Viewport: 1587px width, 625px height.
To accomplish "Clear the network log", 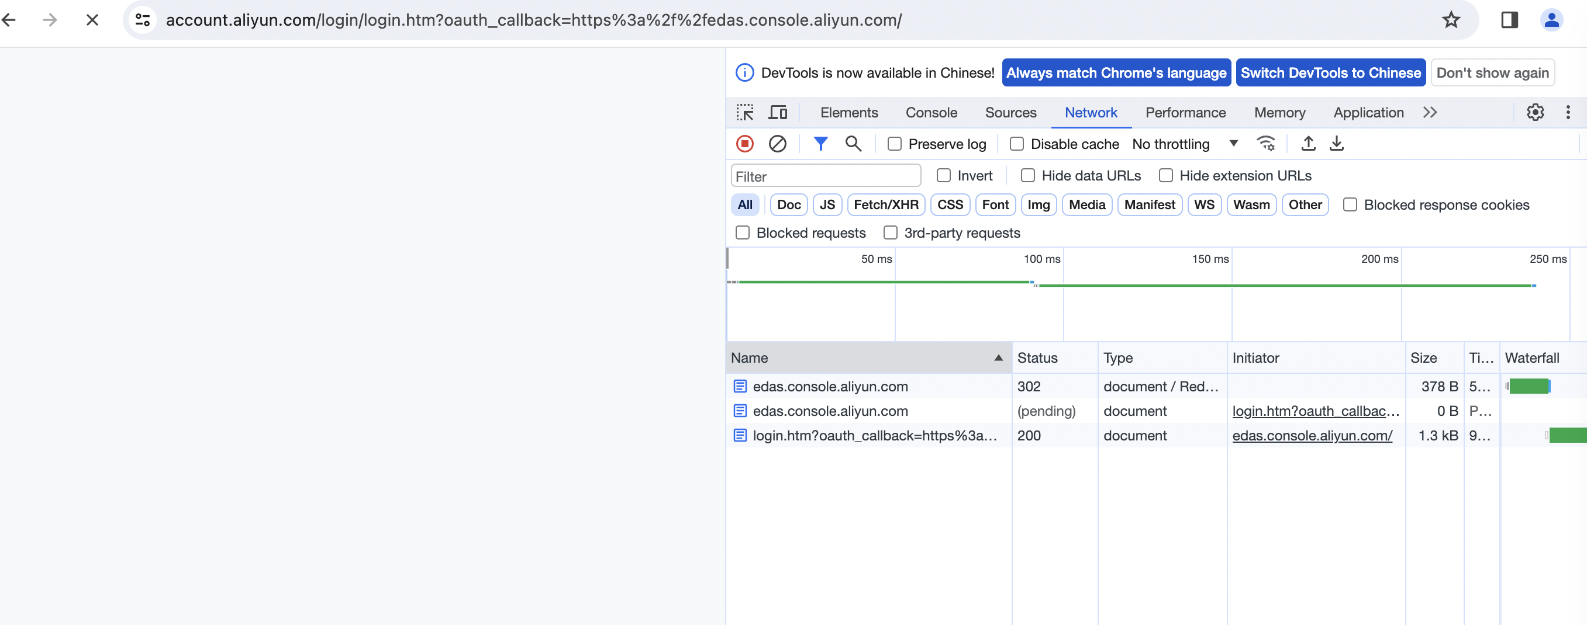I will pyautogui.click(x=778, y=144).
